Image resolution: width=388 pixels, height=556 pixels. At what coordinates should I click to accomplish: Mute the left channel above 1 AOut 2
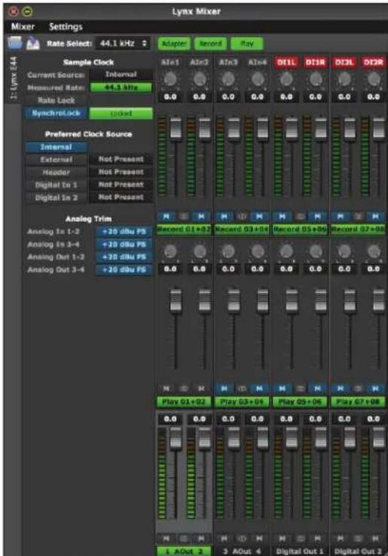[x=166, y=539]
